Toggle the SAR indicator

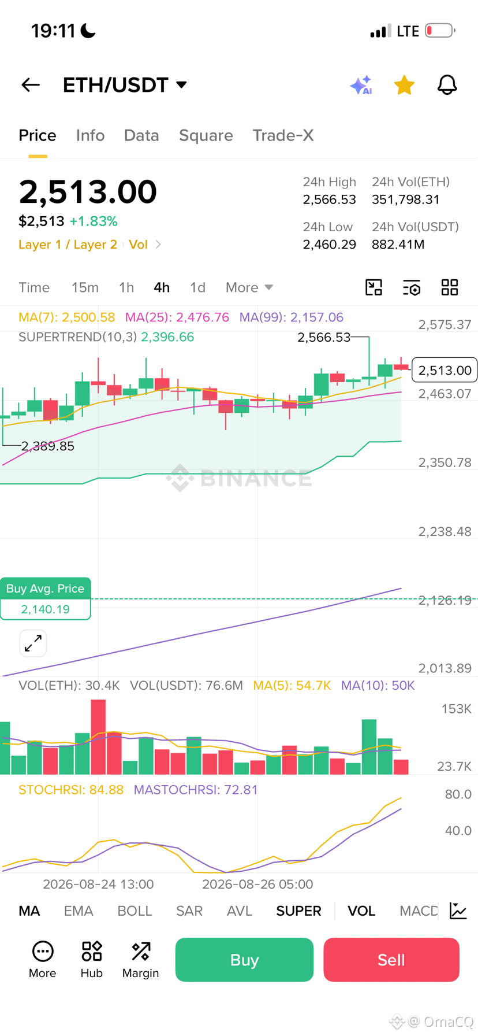point(189,911)
